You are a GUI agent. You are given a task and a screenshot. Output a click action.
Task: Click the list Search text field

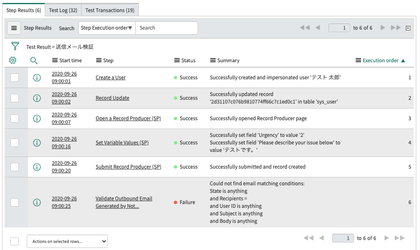point(166,28)
